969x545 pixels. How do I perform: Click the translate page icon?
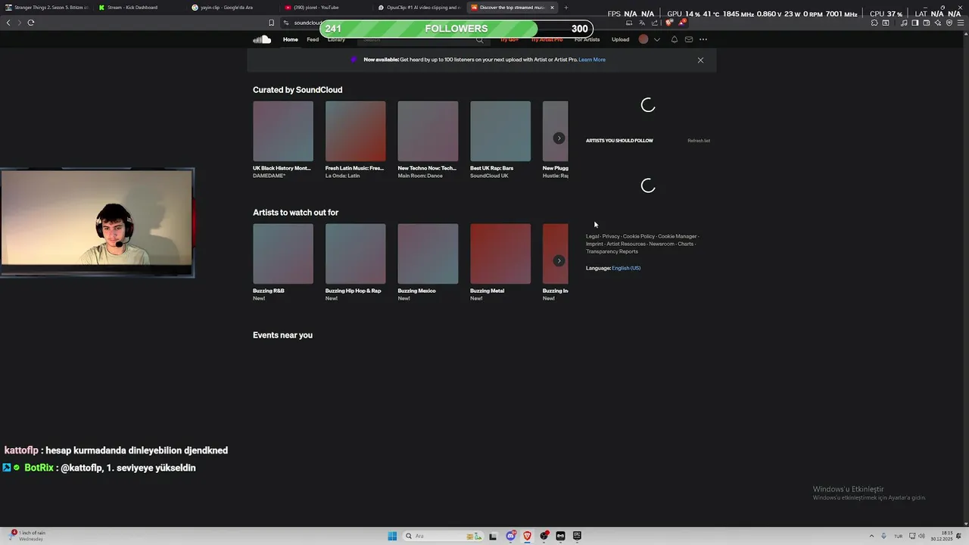641,23
